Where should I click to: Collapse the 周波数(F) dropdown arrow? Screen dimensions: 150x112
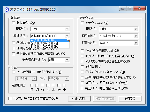point(67,36)
